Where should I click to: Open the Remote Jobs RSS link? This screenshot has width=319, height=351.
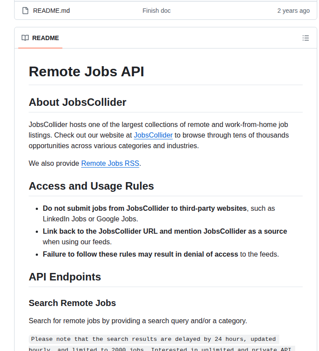[110, 164]
